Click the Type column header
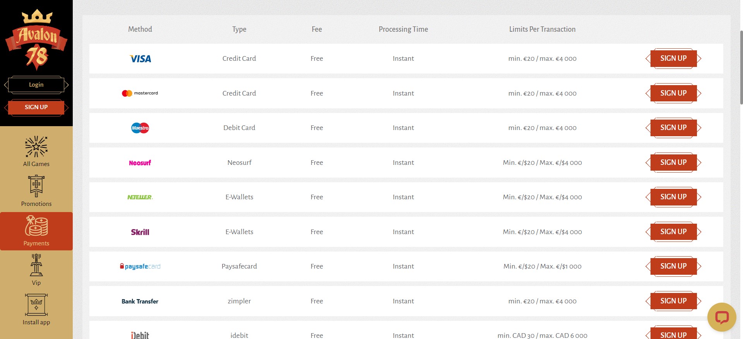This screenshot has height=339, width=743. (x=239, y=29)
